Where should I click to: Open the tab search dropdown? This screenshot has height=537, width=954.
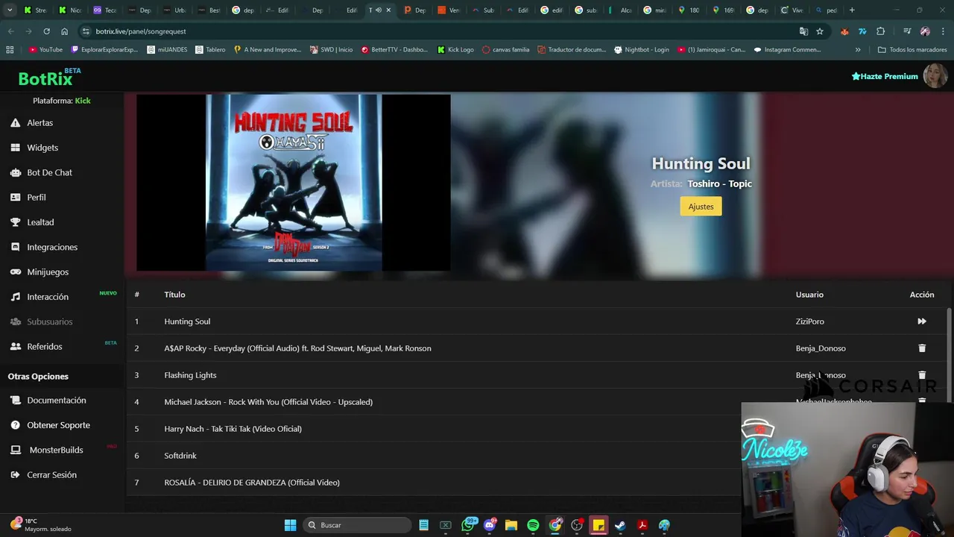point(10,10)
